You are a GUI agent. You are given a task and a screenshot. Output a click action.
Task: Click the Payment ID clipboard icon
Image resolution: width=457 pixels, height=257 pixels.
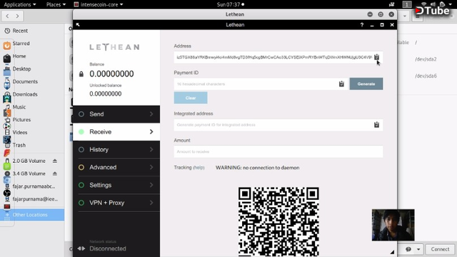[x=341, y=84]
